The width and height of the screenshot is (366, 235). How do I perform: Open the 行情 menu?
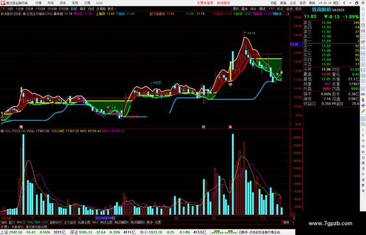(38, 3)
